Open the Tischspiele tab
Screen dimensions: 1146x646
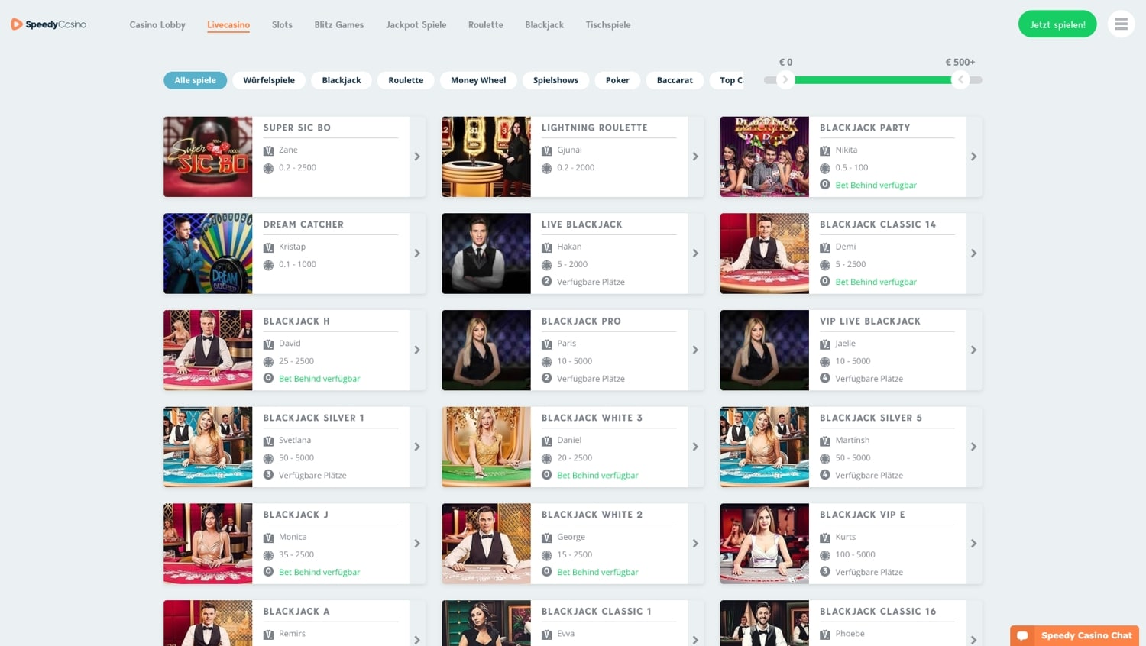608,25
